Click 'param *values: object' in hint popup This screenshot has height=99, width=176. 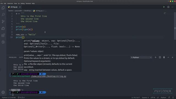click(x=34, y=51)
